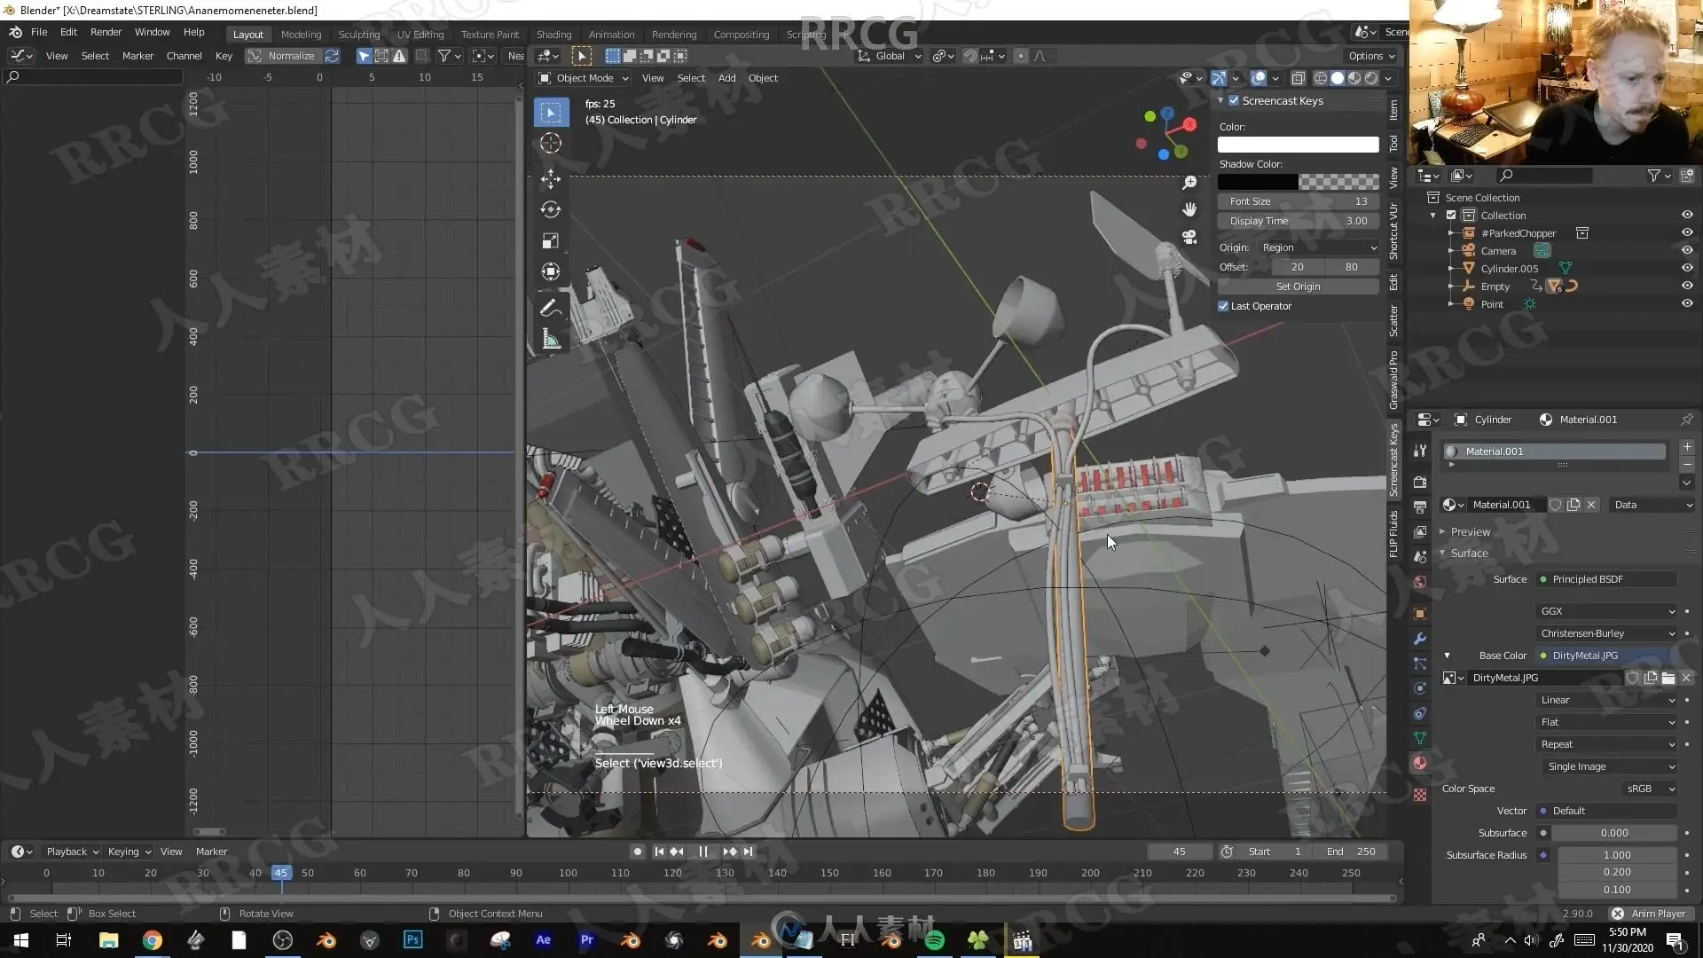Select the Rotate tool icon
The image size is (1703, 958).
pyautogui.click(x=551, y=209)
